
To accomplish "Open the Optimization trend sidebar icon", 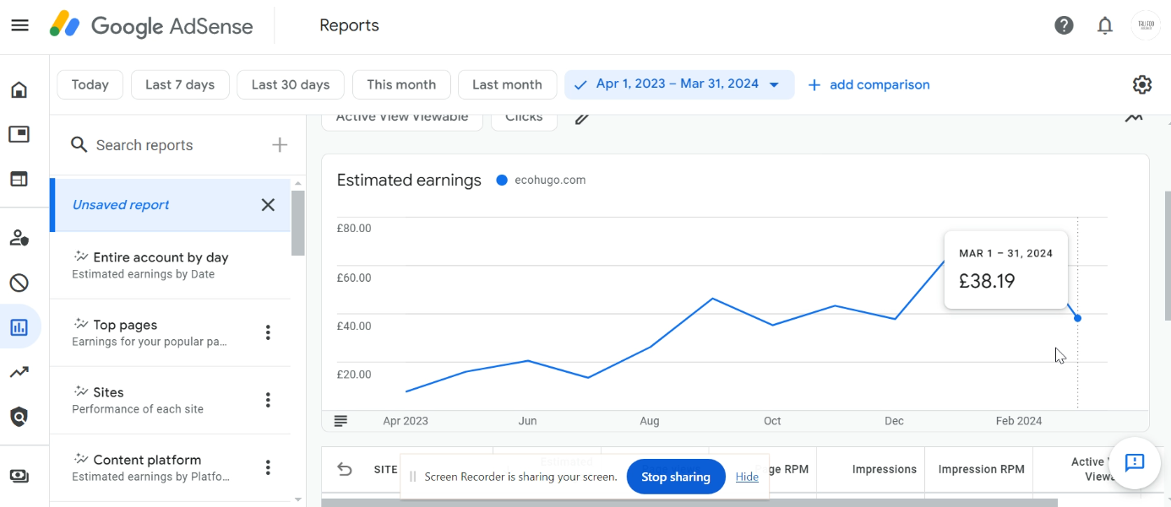I will point(19,372).
